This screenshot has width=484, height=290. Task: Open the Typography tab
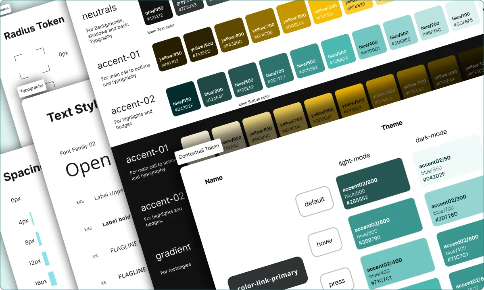click(x=32, y=86)
